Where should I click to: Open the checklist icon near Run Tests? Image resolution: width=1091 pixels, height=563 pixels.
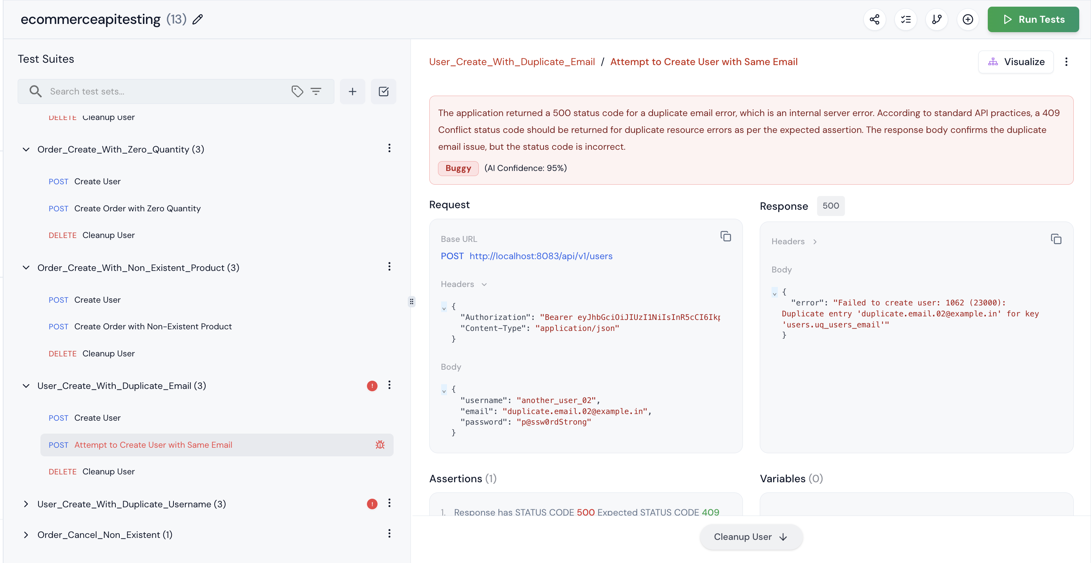pyautogui.click(x=906, y=19)
